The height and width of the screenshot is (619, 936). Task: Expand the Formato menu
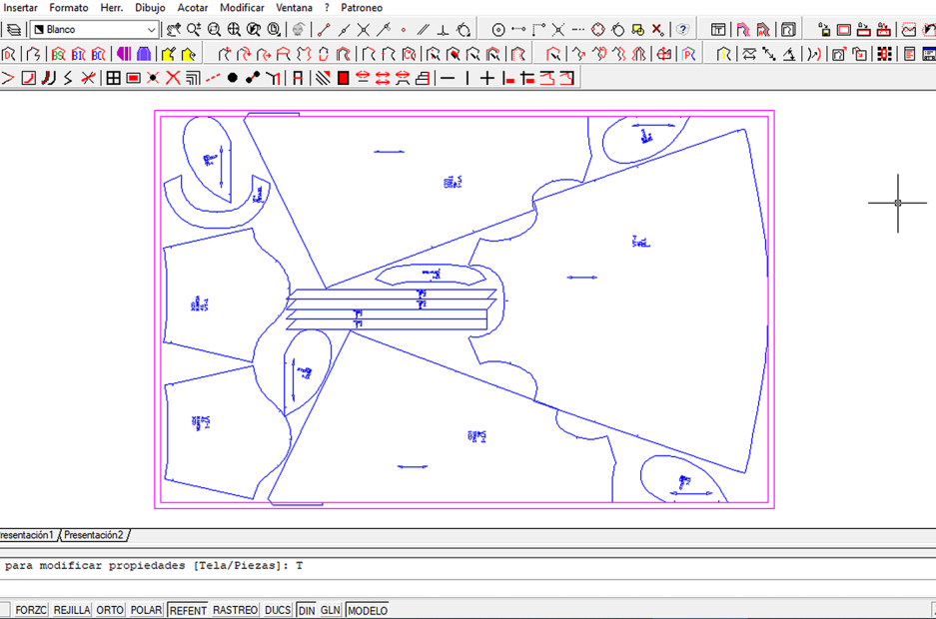pos(69,8)
